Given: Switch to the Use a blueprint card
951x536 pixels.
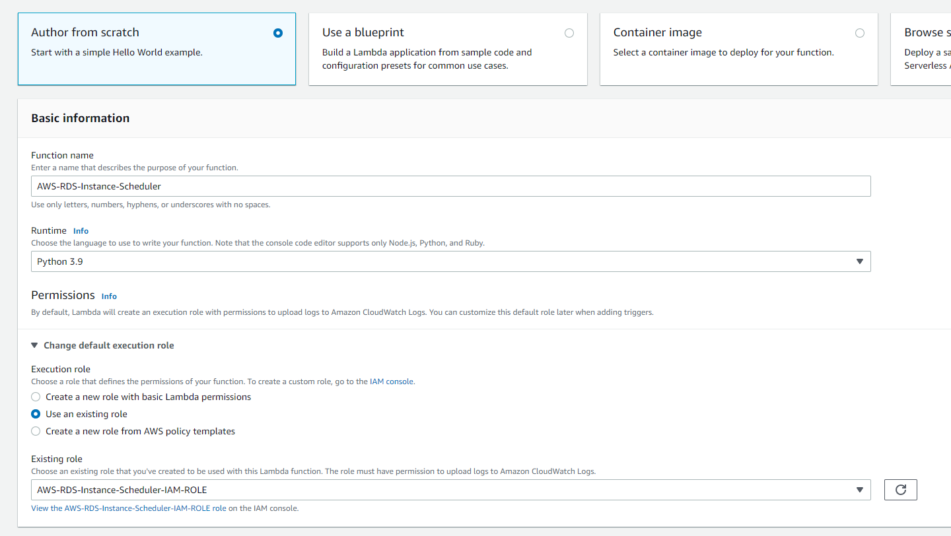Looking at the screenshot, I should click(448, 49).
